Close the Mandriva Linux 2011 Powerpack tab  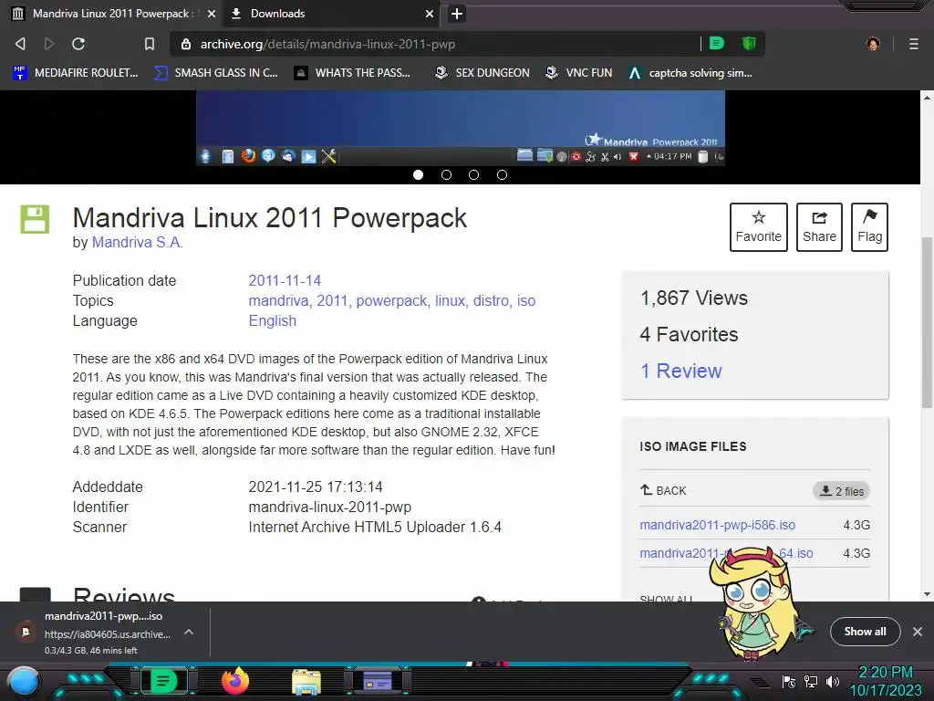pos(212,14)
